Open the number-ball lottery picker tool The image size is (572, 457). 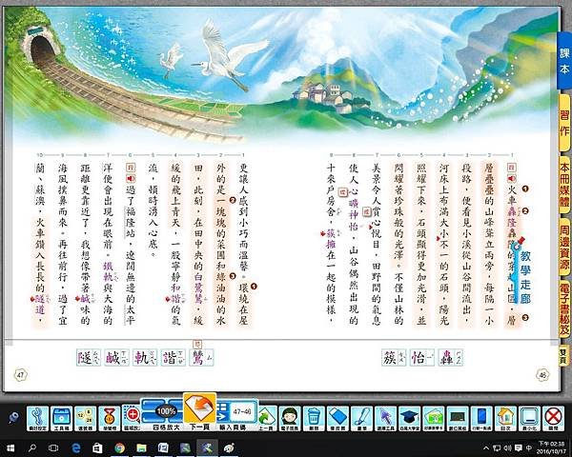[x=85, y=418]
